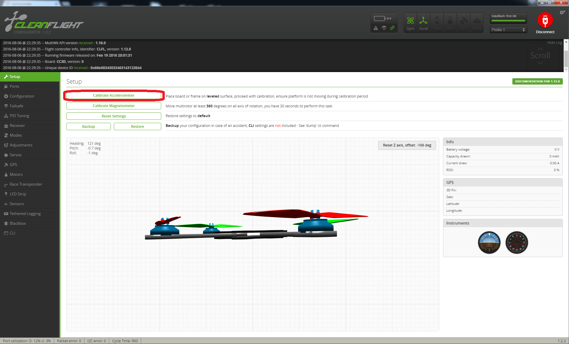
Task: Open the CLI tab in sidebar
Action: pyautogui.click(x=12, y=233)
